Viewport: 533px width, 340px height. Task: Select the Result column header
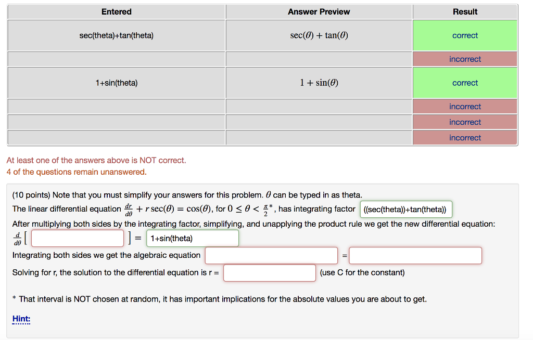465,11
